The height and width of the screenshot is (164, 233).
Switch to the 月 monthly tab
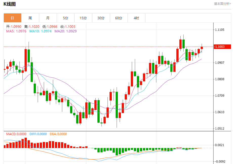48,18
